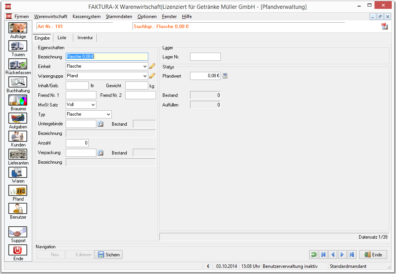Screen dimensions: 396x274
Task: Expand the Typ dropdown
Action: point(109,114)
